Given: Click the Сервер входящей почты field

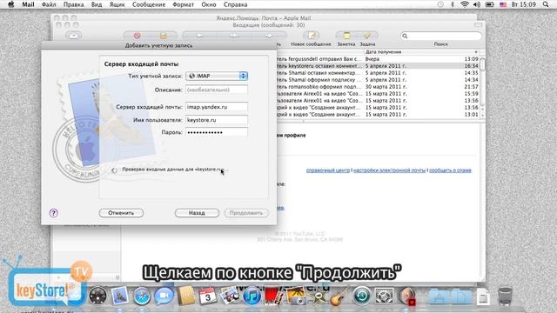Looking at the screenshot, I should (x=217, y=107).
